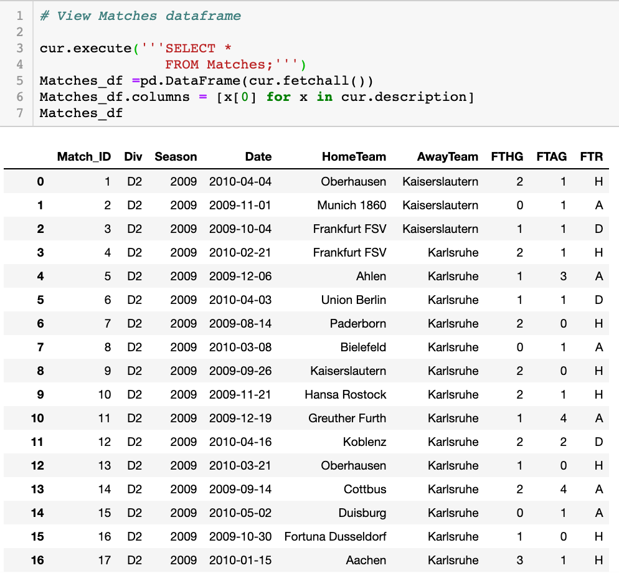The height and width of the screenshot is (573, 619).
Task: Select FTHG value 3 in row 16
Action: coord(520,561)
